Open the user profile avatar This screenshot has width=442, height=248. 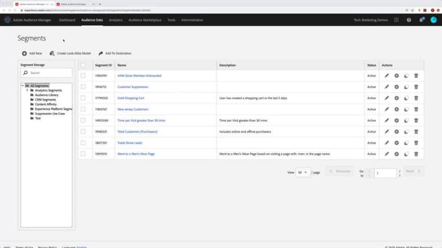click(434, 19)
